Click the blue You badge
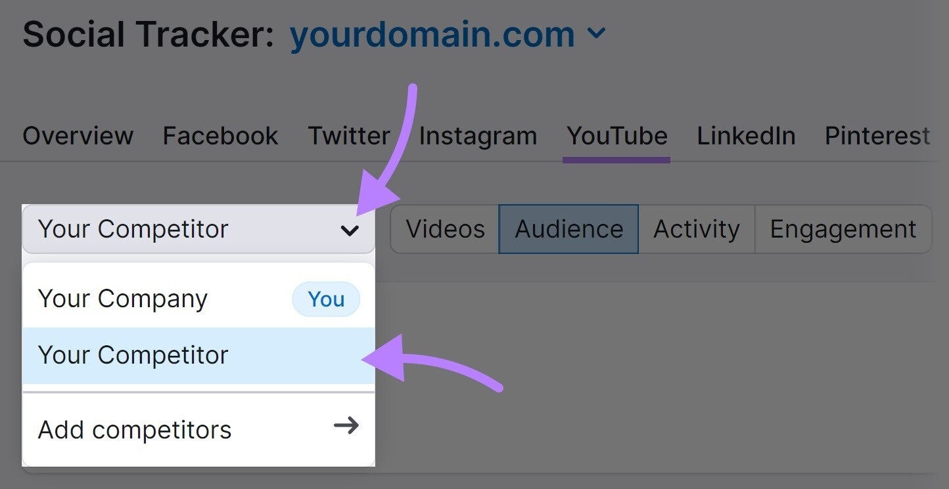Viewport: 949px width, 489px height. pyautogui.click(x=326, y=299)
